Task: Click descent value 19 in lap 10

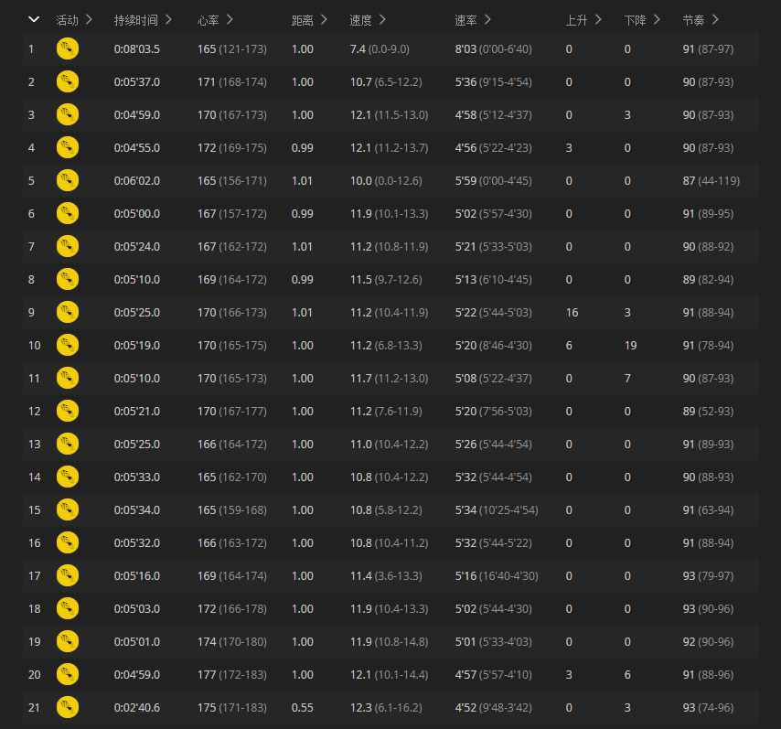Action: click(x=630, y=345)
